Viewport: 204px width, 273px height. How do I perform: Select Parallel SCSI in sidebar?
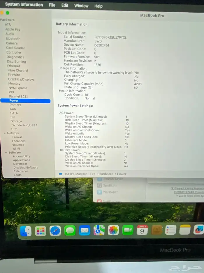(x=18, y=97)
